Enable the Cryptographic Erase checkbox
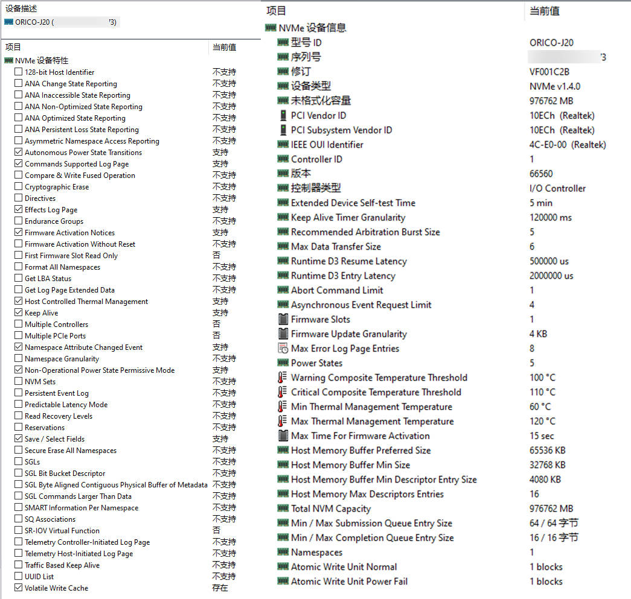 (x=19, y=187)
